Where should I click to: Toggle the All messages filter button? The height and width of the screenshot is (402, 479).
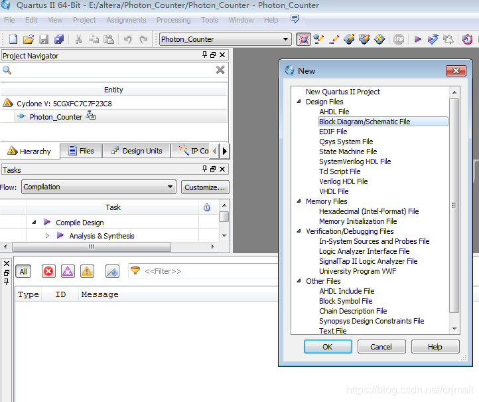[x=23, y=271]
